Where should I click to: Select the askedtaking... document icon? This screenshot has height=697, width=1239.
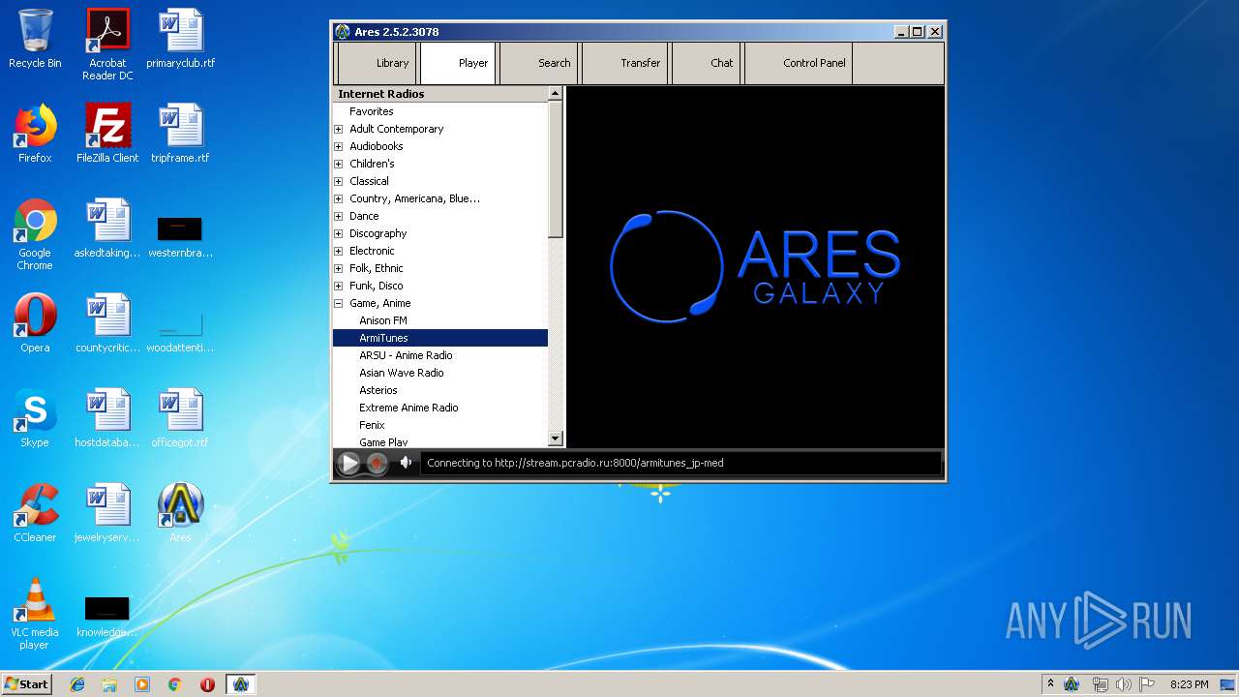(x=107, y=228)
